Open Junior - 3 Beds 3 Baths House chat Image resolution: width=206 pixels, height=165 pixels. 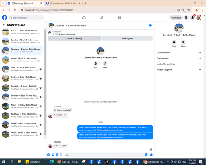[x=22, y=134]
